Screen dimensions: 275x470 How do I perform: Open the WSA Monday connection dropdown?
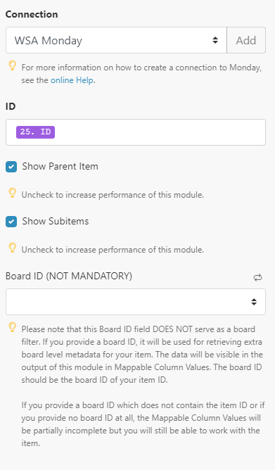(x=116, y=40)
